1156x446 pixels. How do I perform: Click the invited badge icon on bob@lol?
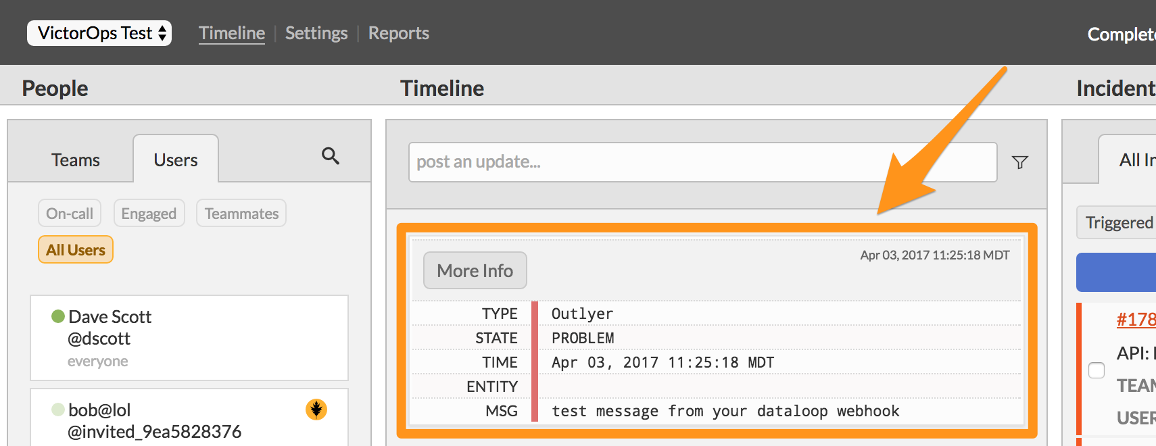(318, 410)
